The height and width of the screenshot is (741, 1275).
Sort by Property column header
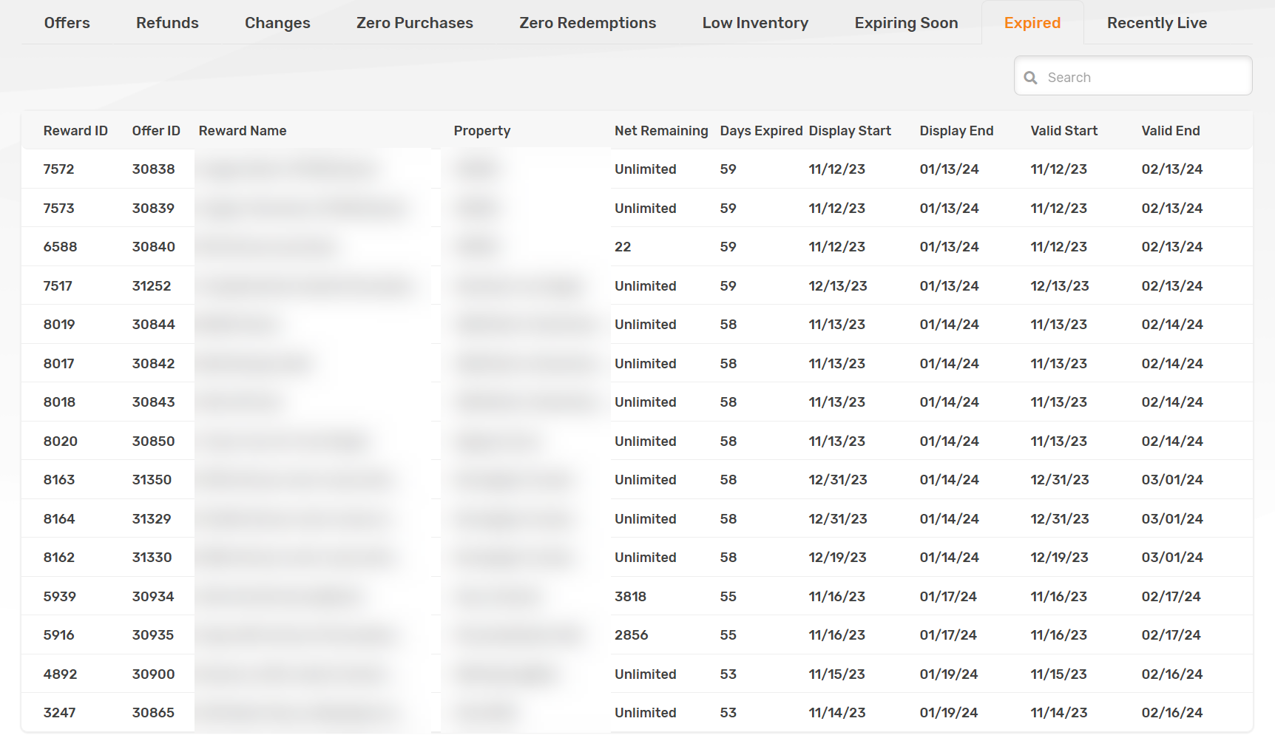pos(482,131)
